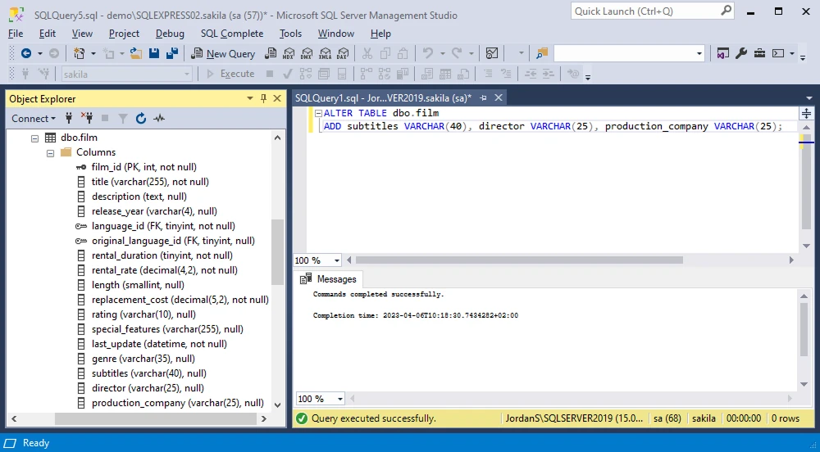
Task: Click the Quick Launch search magnifier icon
Action: (x=726, y=11)
